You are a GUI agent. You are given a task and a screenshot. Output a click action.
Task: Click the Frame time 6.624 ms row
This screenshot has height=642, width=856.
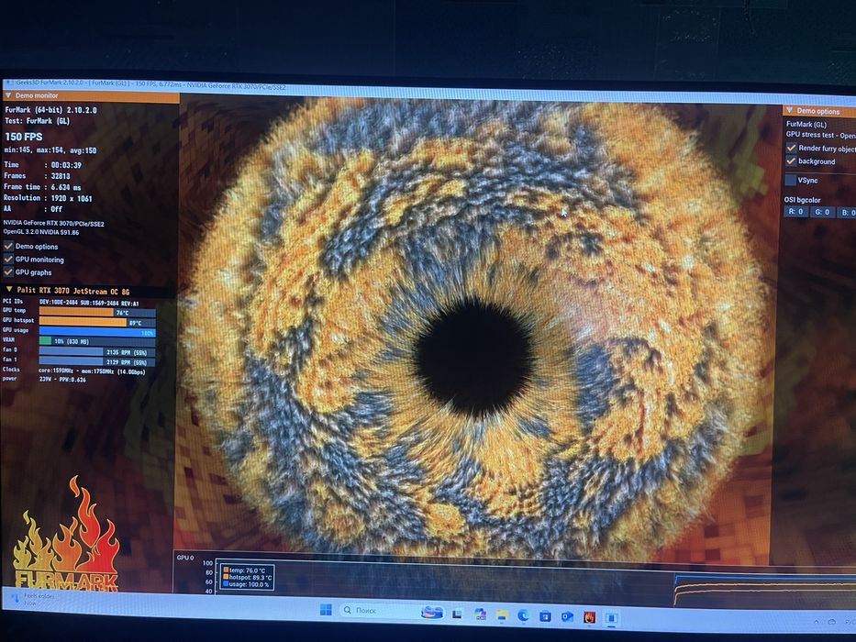click(x=42, y=187)
